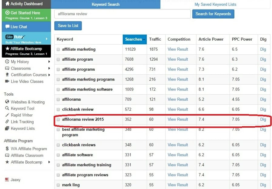Click the searches value 11029
Screen dimensions: 272x189
tap(130, 49)
